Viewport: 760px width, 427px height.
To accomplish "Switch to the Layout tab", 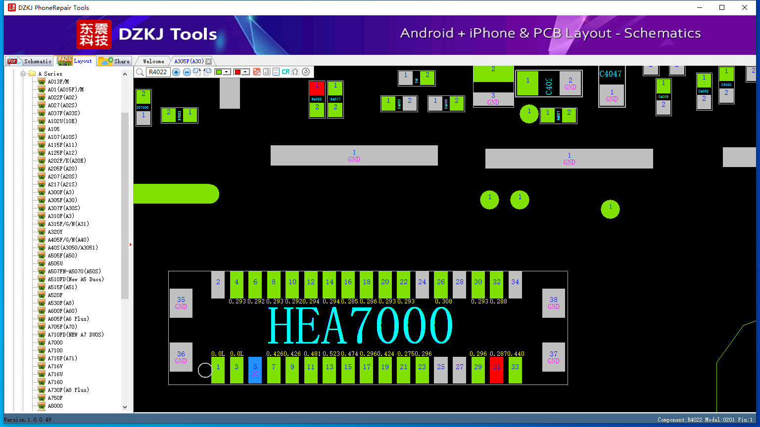I will (75, 61).
